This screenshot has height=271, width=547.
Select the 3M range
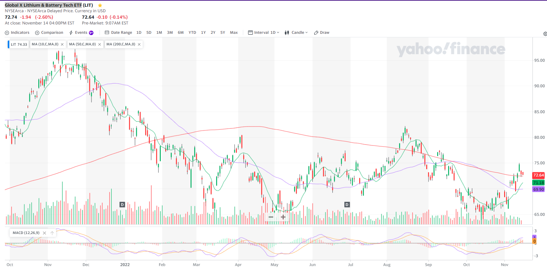(170, 33)
